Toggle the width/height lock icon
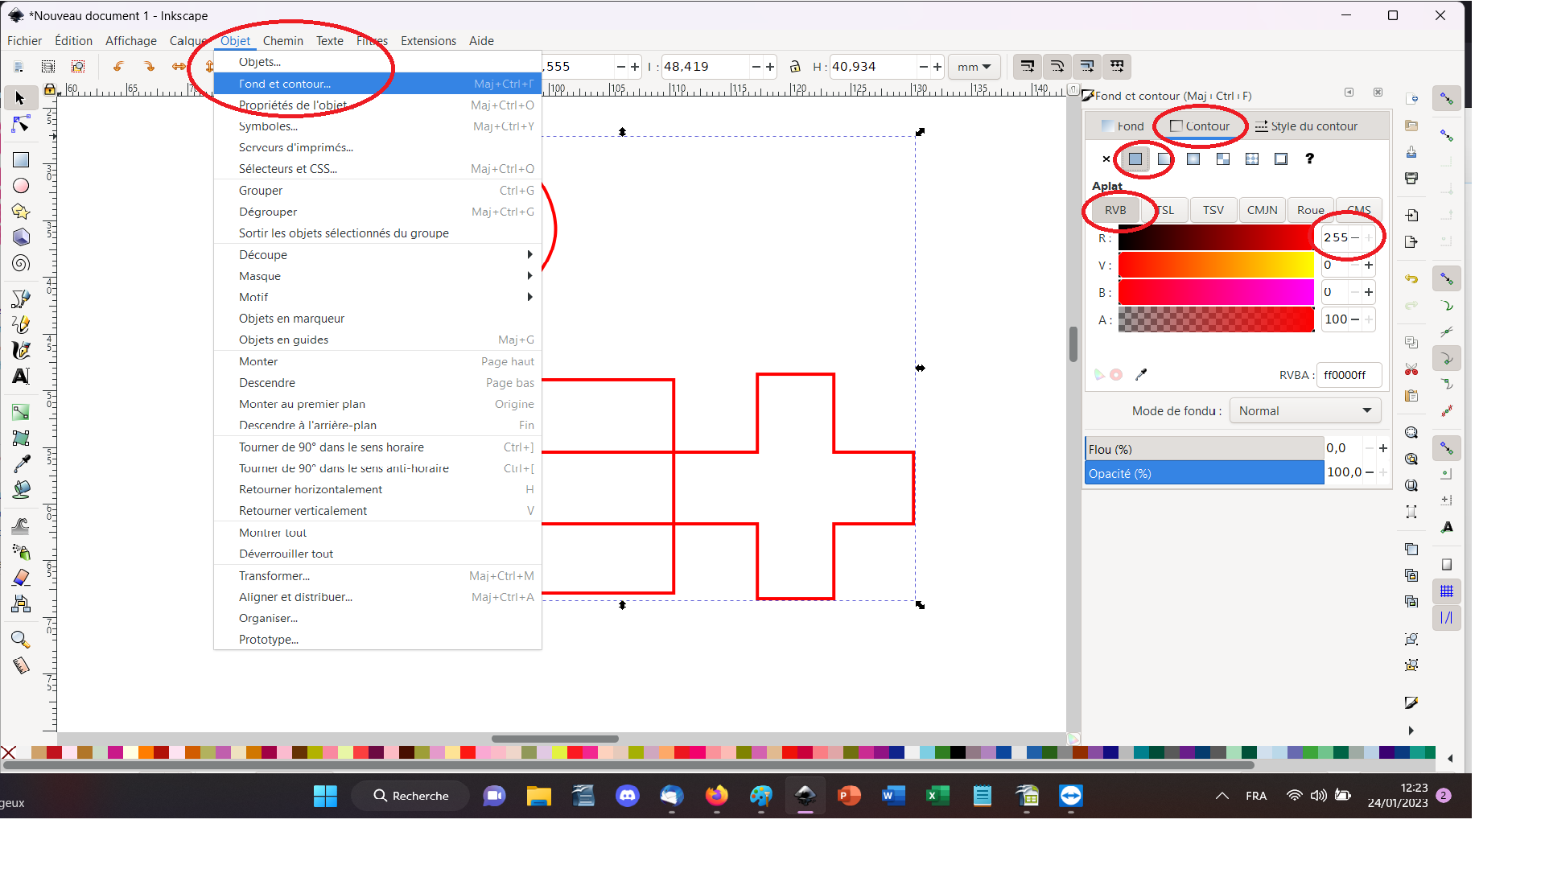Screen dimensions: 1545x869 pyautogui.click(x=795, y=67)
